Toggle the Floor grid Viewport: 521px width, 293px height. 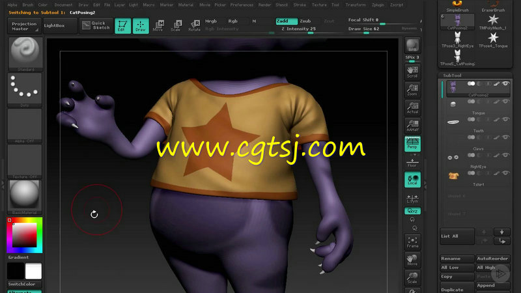(x=412, y=162)
